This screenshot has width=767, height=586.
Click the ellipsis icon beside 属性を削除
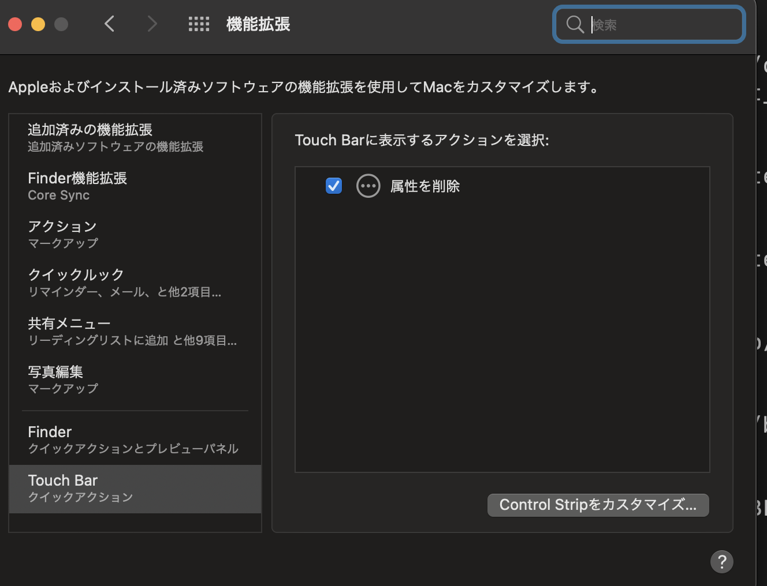(x=368, y=186)
